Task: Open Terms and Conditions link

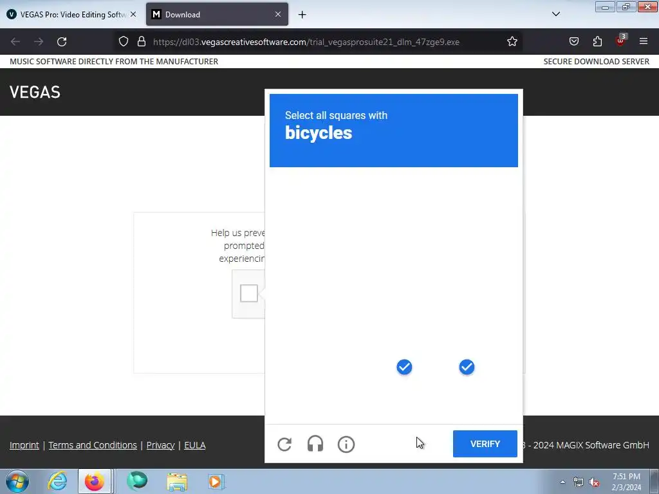Action: tap(93, 445)
